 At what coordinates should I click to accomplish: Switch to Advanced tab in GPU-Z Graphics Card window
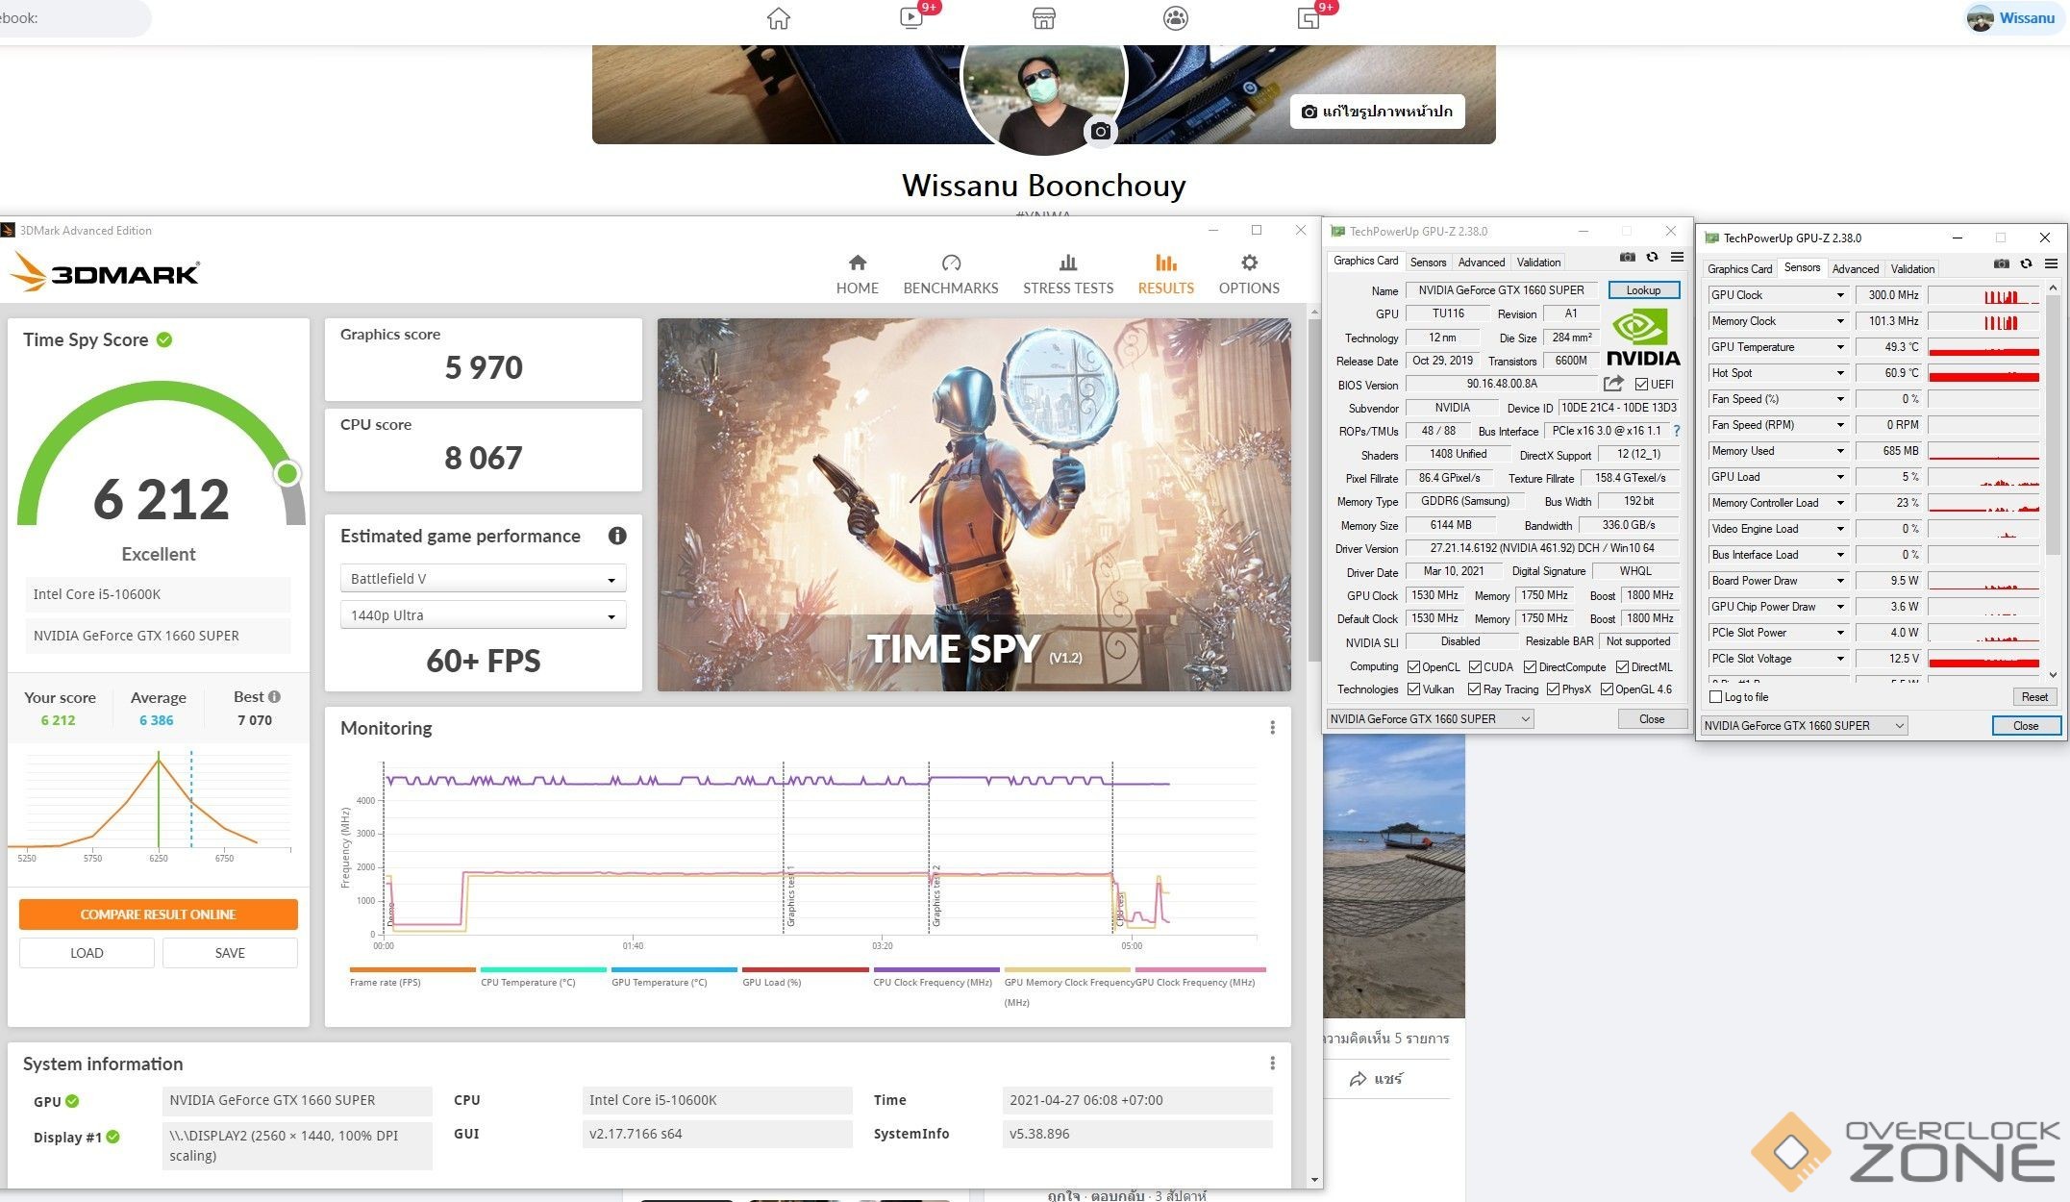[1481, 263]
